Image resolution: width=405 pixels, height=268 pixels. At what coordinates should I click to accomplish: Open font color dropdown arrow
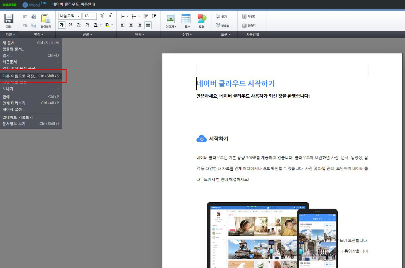(101, 25)
